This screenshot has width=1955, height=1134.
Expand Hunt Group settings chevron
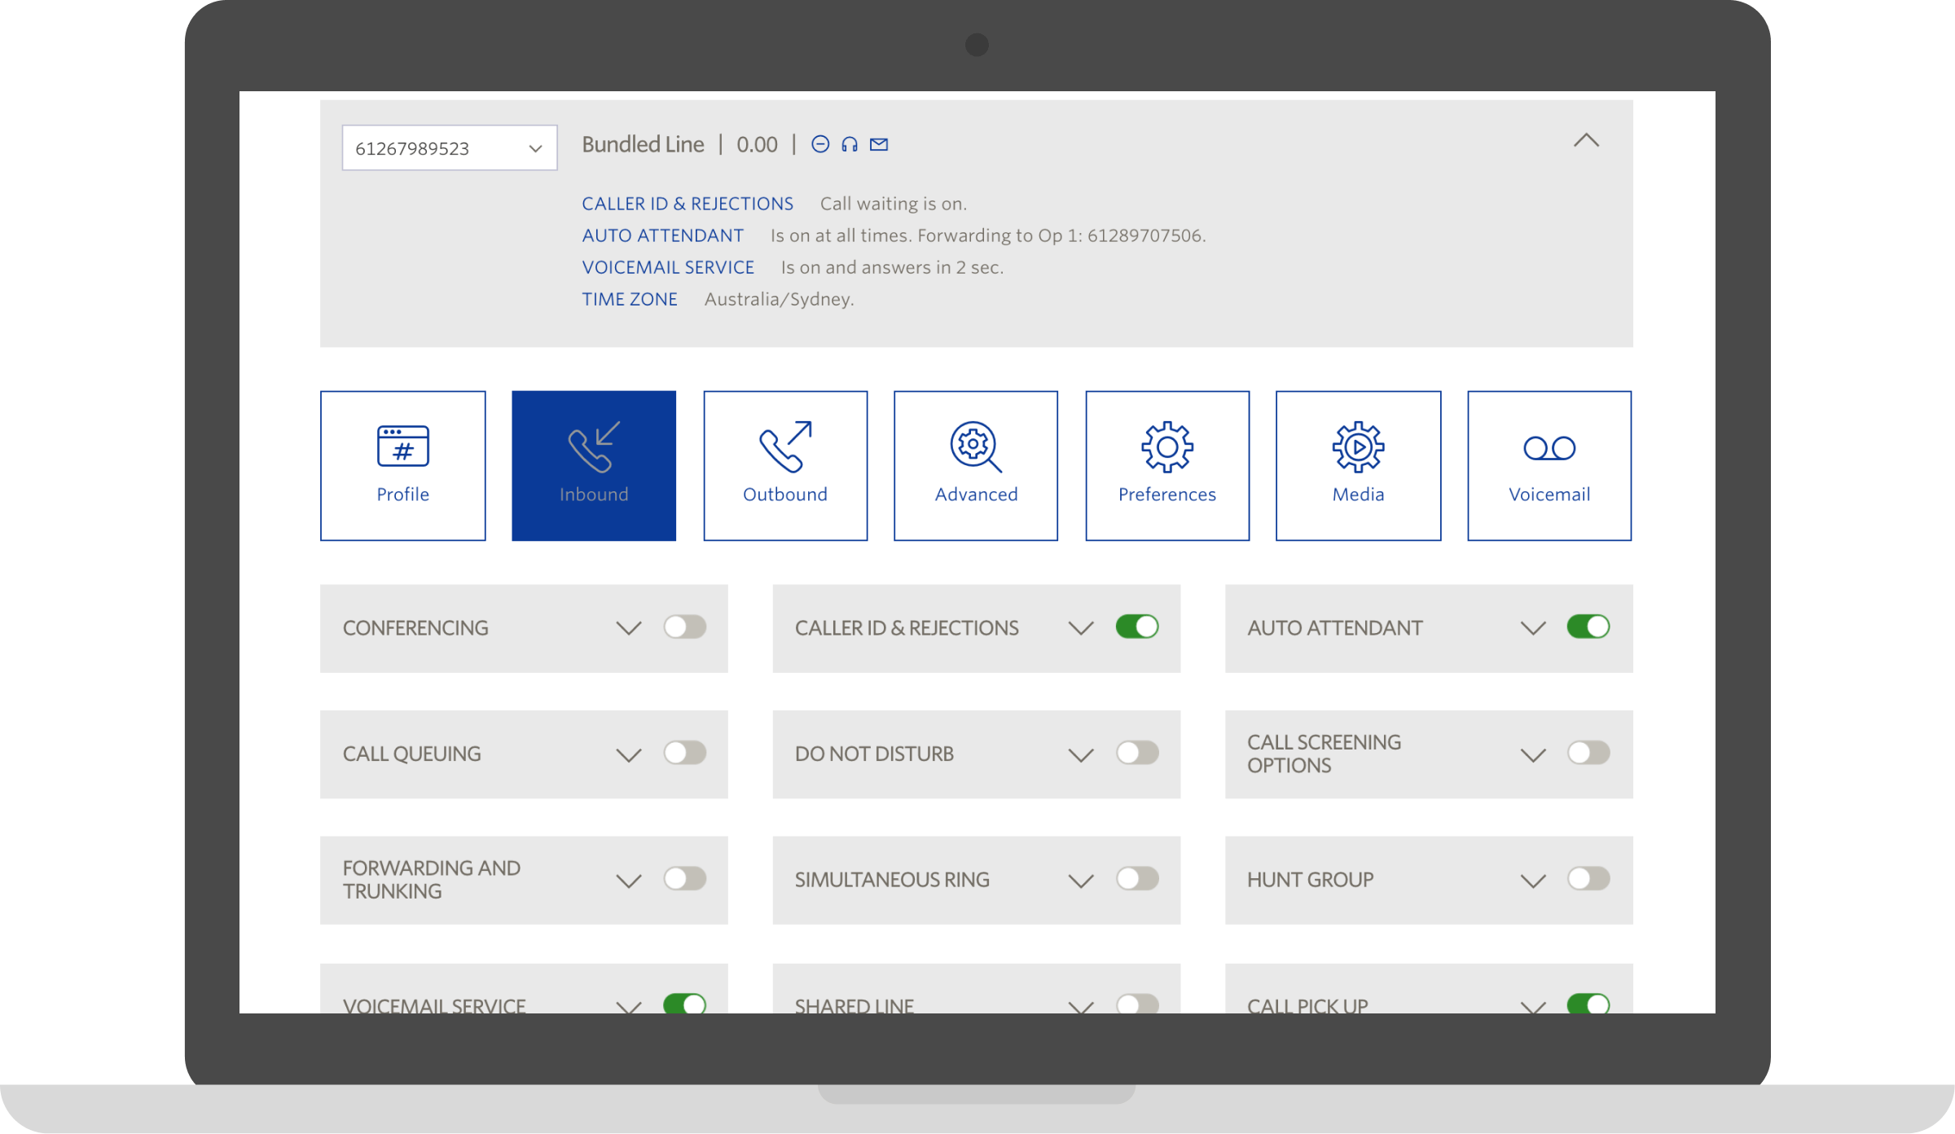[1532, 881]
